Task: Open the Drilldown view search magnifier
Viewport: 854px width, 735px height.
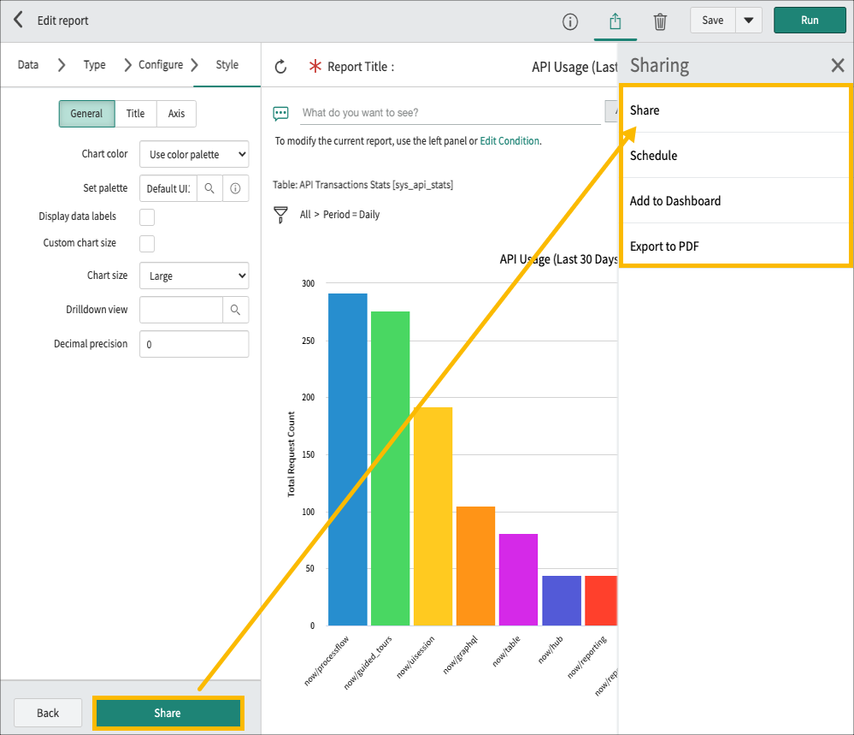Action: (235, 309)
